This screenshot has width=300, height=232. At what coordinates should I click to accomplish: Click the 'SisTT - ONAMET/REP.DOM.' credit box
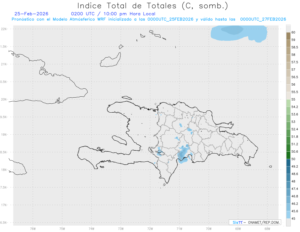click(255, 222)
